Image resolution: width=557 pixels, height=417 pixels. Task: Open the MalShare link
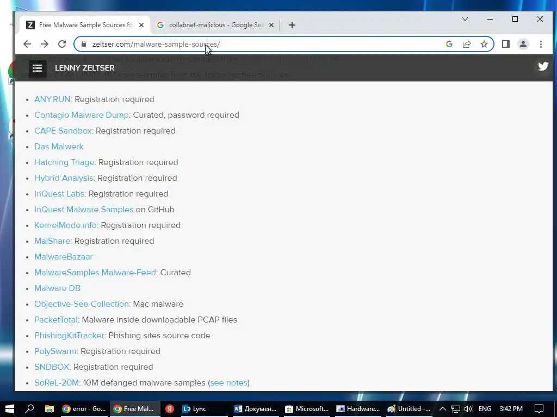[52, 241]
